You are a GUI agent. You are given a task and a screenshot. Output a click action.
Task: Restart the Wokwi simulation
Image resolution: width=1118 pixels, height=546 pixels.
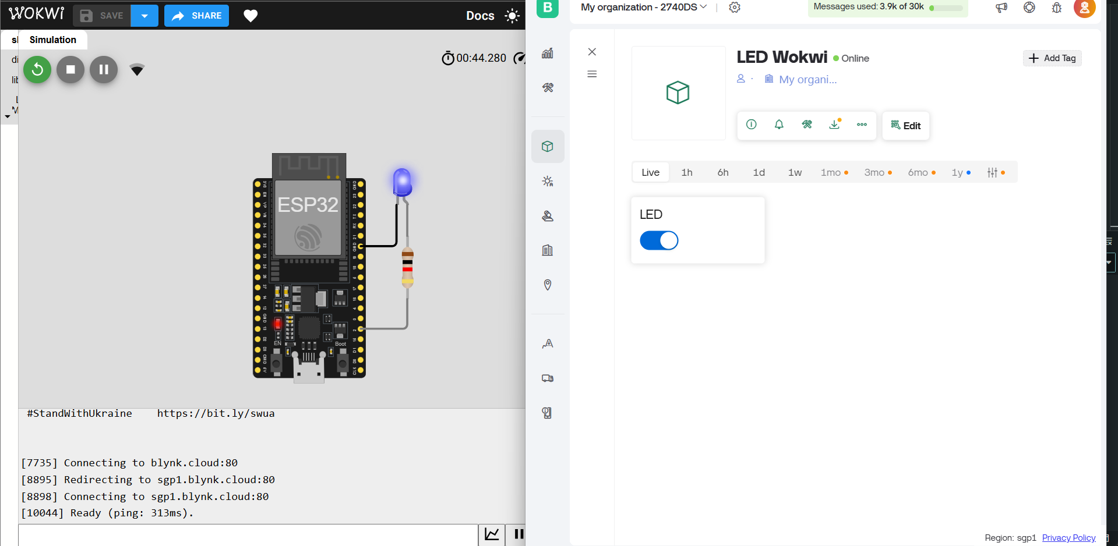click(x=37, y=70)
